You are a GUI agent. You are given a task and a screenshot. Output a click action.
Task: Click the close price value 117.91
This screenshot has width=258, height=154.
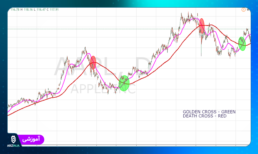click(54, 9)
